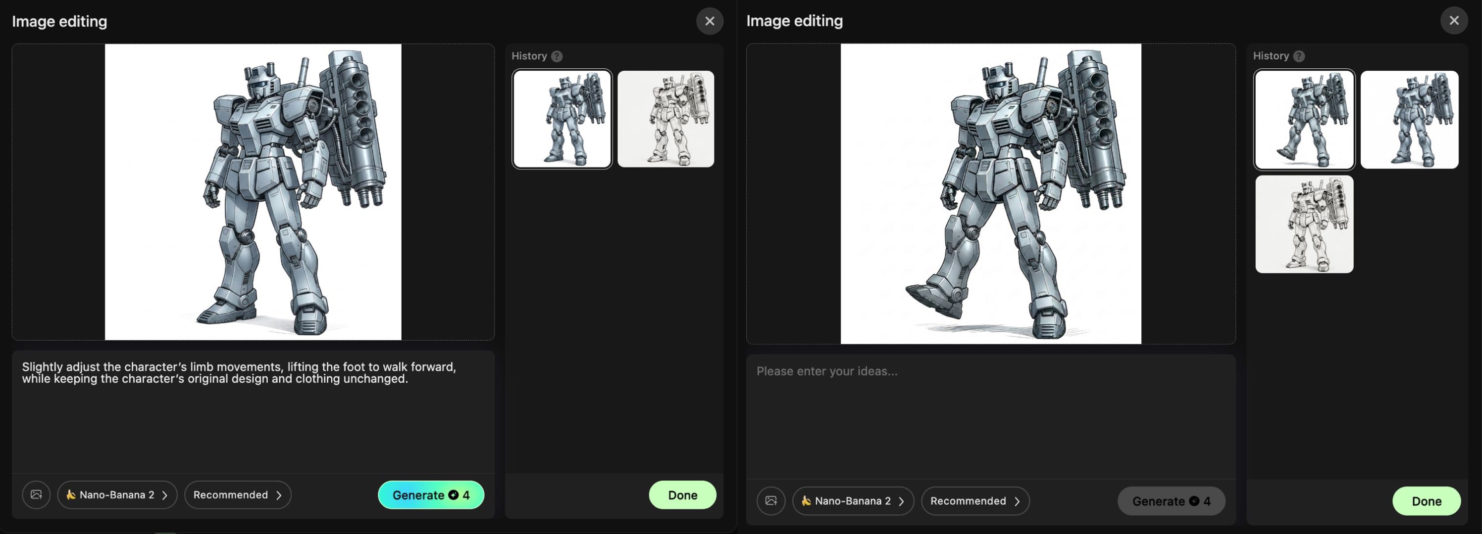Expand the Nano-Banana 2 model selector
The image size is (1482, 534).
(x=117, y=494)
